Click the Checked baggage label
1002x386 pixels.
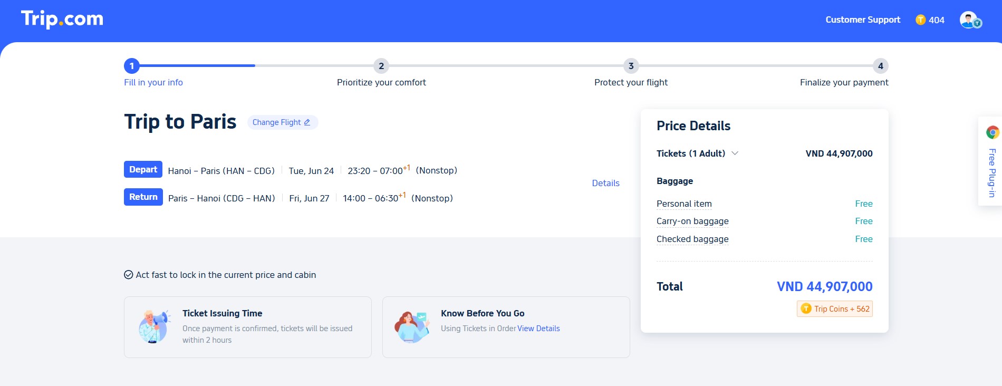pyautogui.click(x=692, y=239)
